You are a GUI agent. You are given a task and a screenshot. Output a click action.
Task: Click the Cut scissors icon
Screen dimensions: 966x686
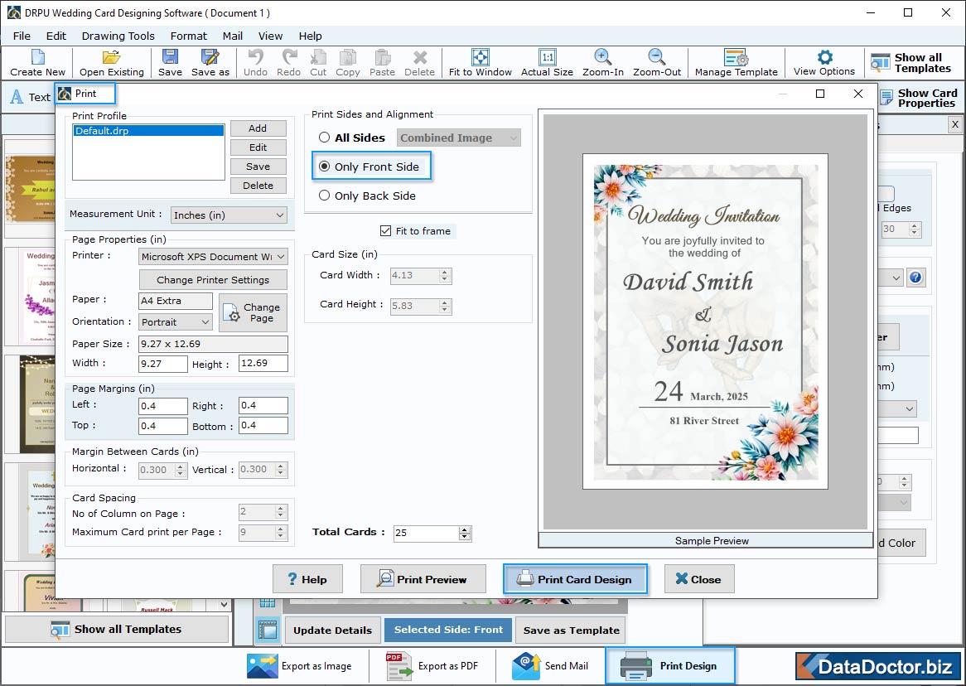318,57
